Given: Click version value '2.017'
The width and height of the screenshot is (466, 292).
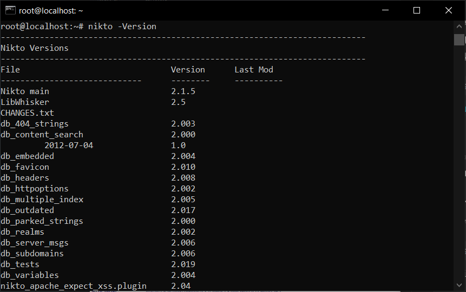Looking at the screenshot, I should coord(183,210).
